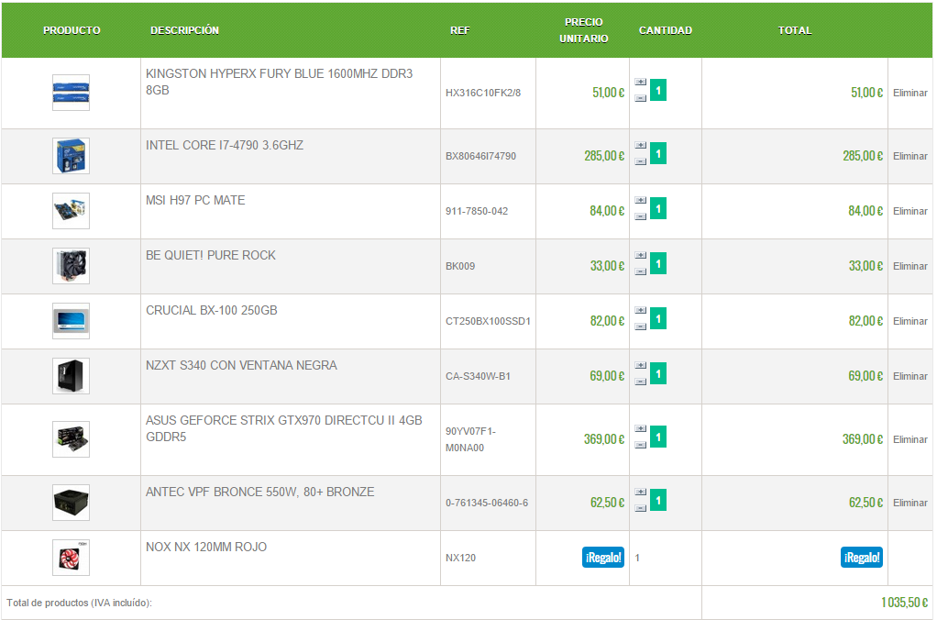937x620 pixels.
Task: Open "BE QUIET! PURE ROCK" description
Action: pos(211,255)
